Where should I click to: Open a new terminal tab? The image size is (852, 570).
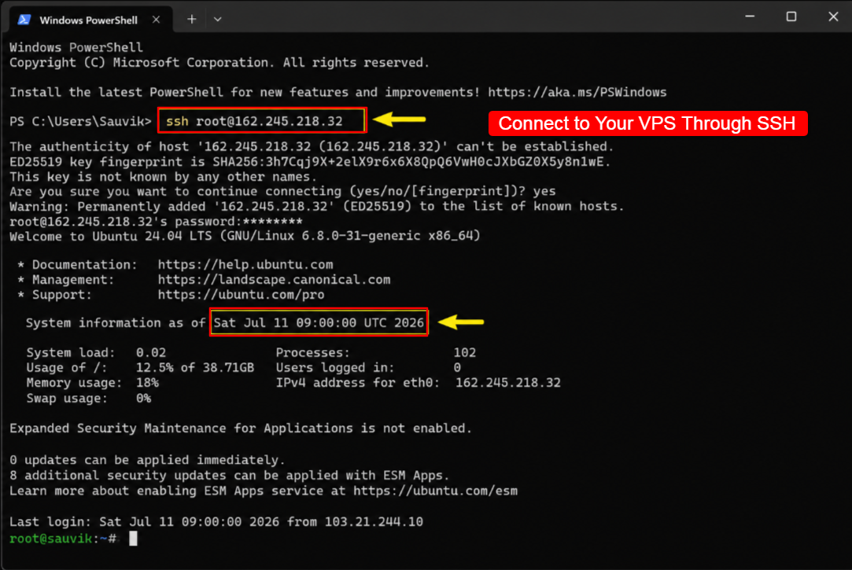(192, 20)
